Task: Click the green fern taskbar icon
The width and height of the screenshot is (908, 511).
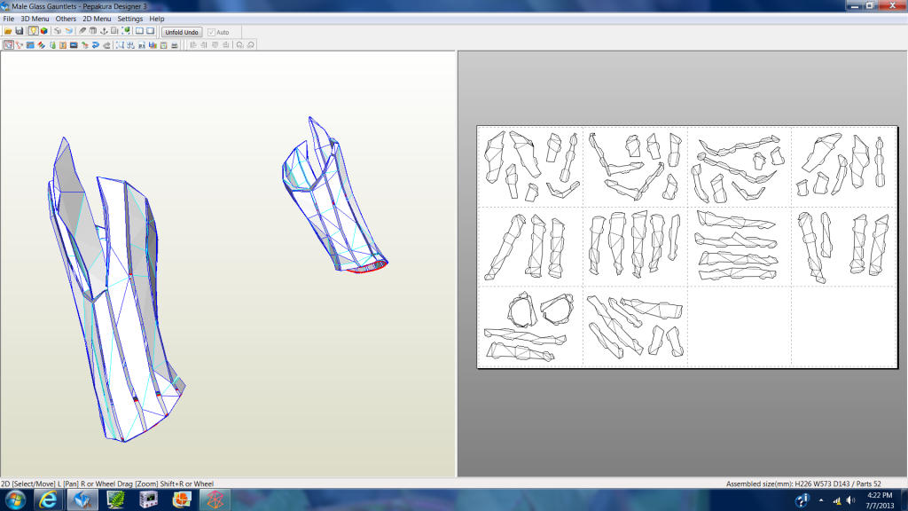Action: click(x=116, y=499)
